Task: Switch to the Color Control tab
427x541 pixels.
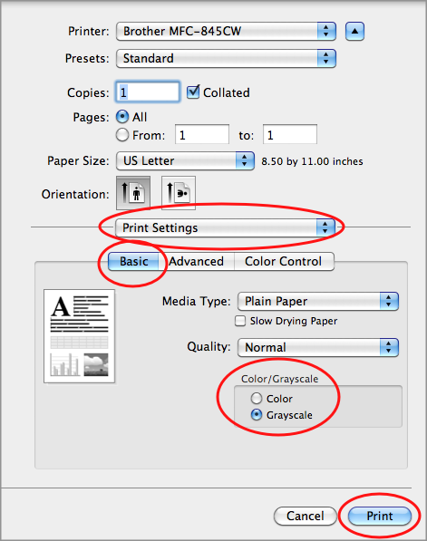Action: pyautogui.click(x=284, y=261)
